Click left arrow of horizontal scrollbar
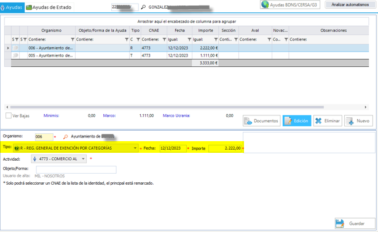Viewport: 378px width, 232px height. click(x=7, y=107)
